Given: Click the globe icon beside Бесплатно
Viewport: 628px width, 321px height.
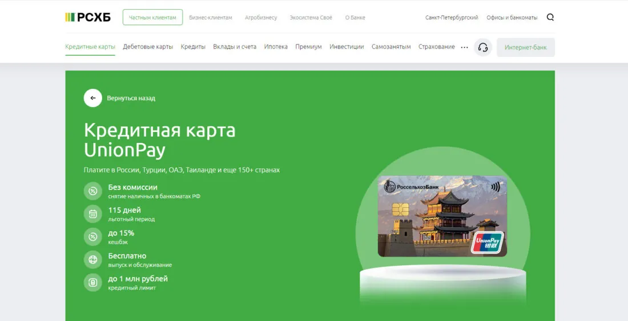Looking at the screenshot, I should point(93,260).
